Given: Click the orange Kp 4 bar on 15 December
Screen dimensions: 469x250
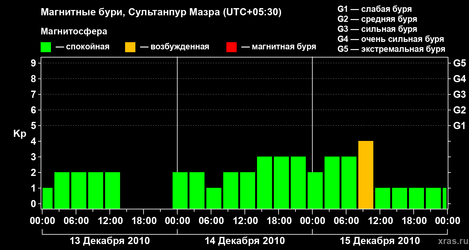Looking at the screenshot, I should [x=366, y=175].
